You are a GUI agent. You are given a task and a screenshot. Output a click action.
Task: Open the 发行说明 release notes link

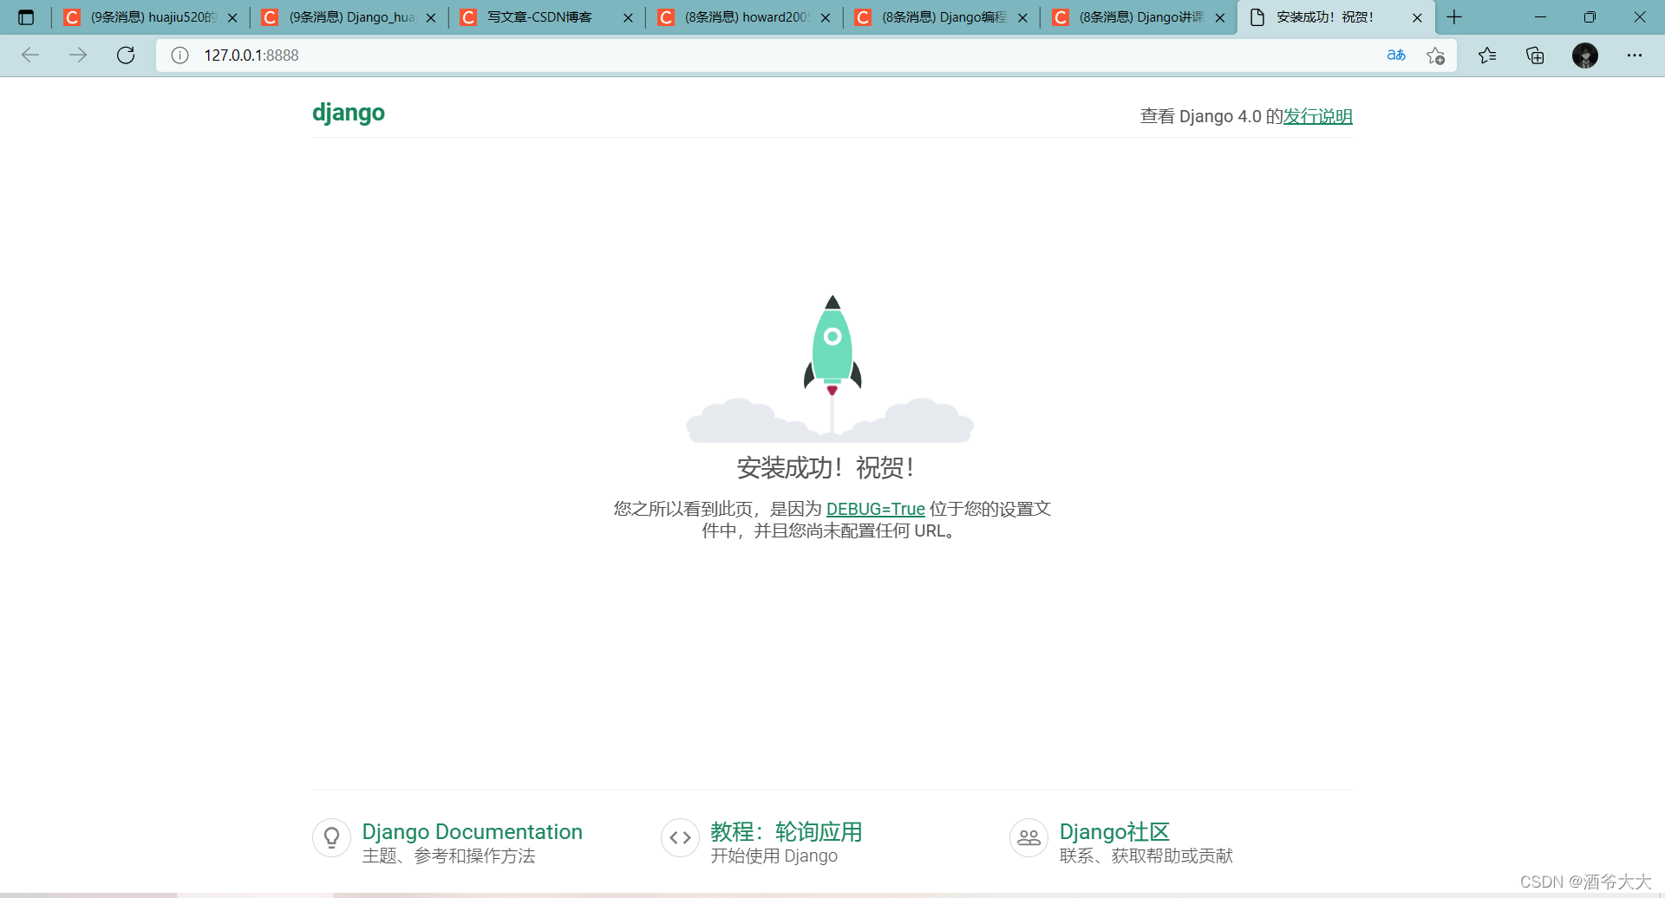[1317, 116]
